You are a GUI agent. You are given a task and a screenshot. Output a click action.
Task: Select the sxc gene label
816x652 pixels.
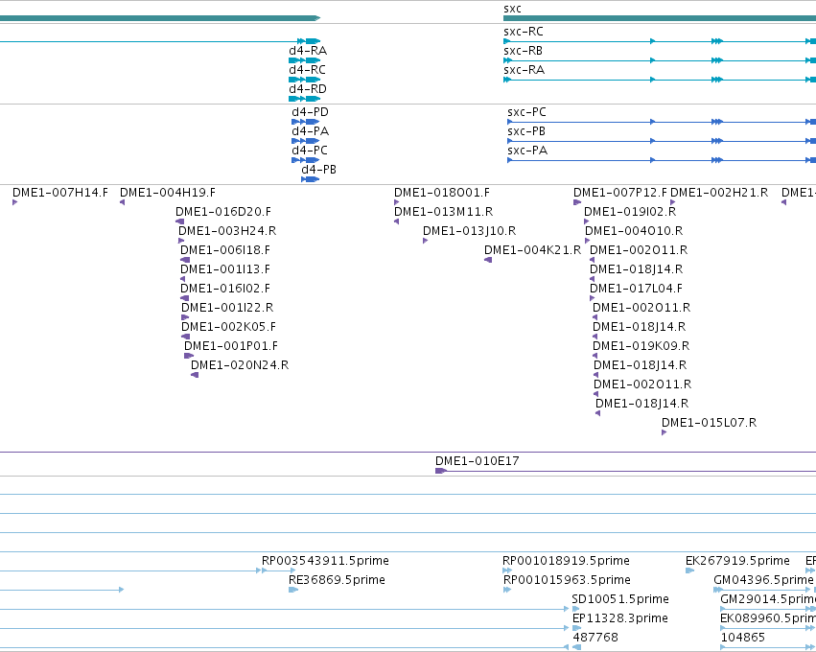pos(512,9)
